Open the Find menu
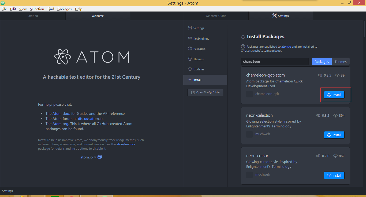Viewport: 366px width, 197px height. tap(51, 9)
